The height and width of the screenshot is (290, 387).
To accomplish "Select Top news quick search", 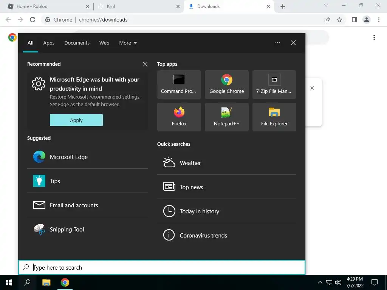I will [227, 187].
